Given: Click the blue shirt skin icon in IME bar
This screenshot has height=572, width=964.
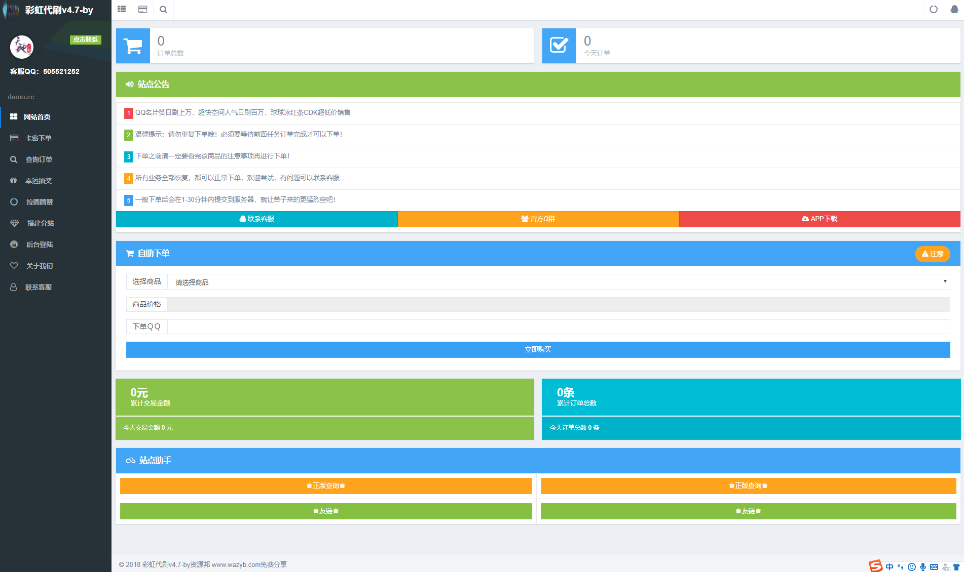Looking at the screenshot, I should (956, 567).
